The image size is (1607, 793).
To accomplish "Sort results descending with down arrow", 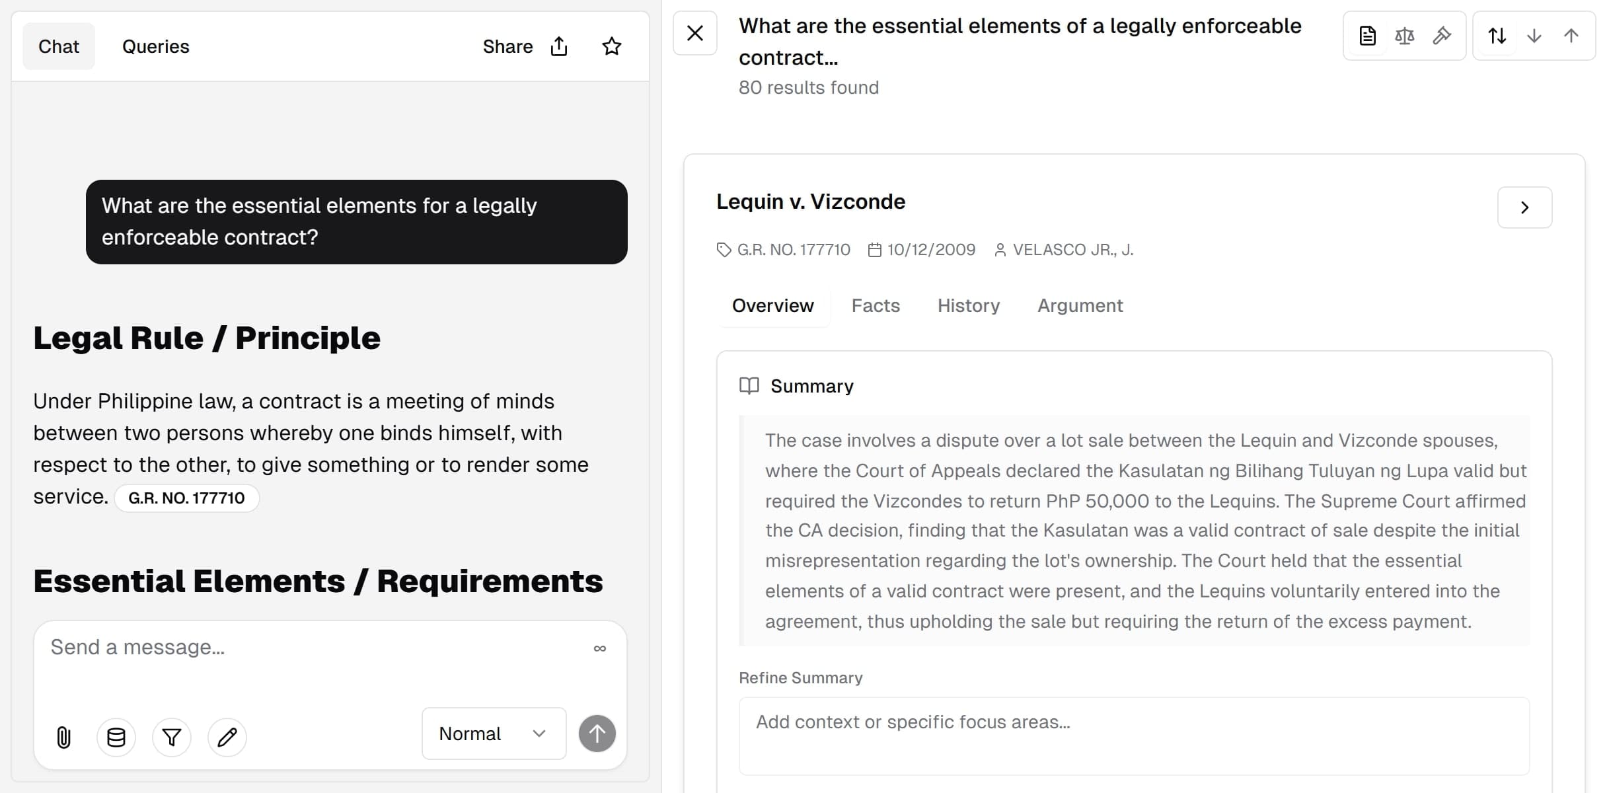I will tap(1534, 36).
